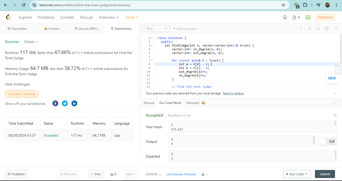Viewport: 342px width, 181px height.
Task: Click the braces format code icon
Action: click(x=310, y=28)
